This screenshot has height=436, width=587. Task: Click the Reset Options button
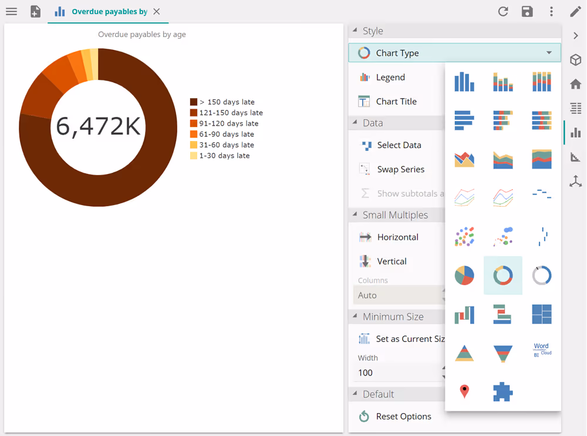[403, 417]
